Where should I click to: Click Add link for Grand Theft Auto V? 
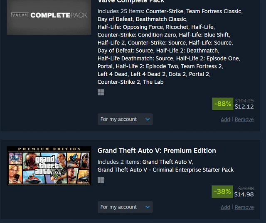pyautogui.click(x=225, y=207)
